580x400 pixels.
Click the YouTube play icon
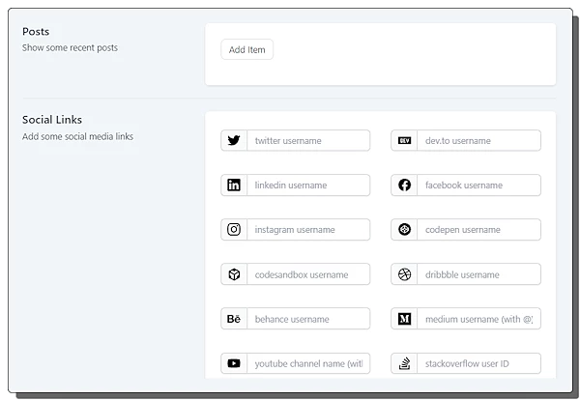coord(234,363)
